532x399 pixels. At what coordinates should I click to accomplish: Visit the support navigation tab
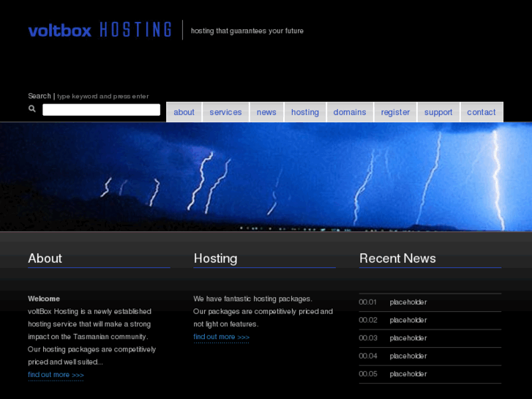[x=438, y=112]
